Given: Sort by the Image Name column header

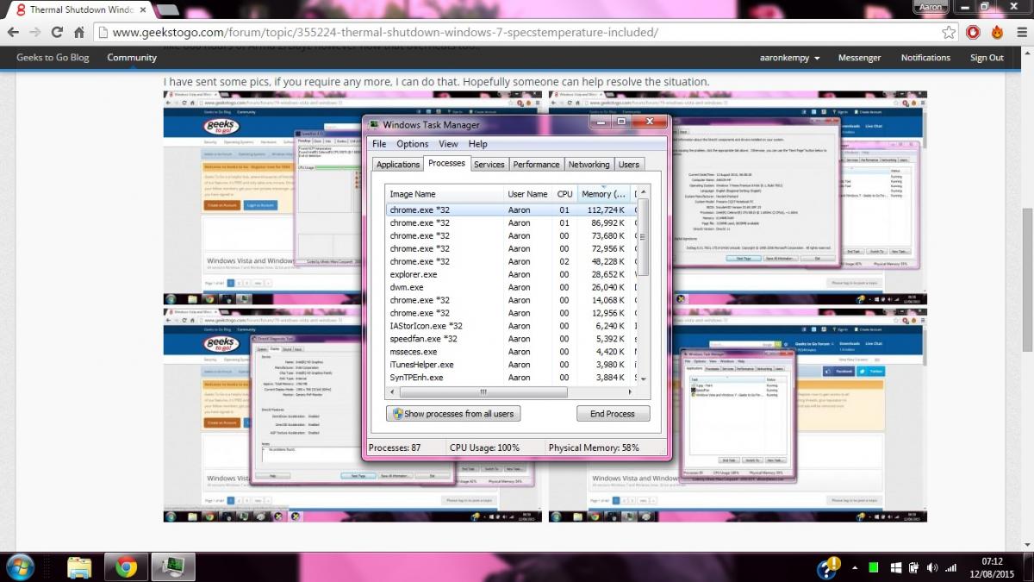Looking at the screenshot, I should pyautogui.click(x=444, y=194).
